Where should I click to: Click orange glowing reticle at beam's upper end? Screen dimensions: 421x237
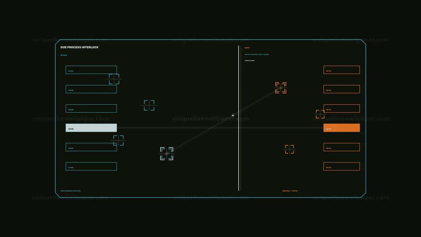coord(281,88)
